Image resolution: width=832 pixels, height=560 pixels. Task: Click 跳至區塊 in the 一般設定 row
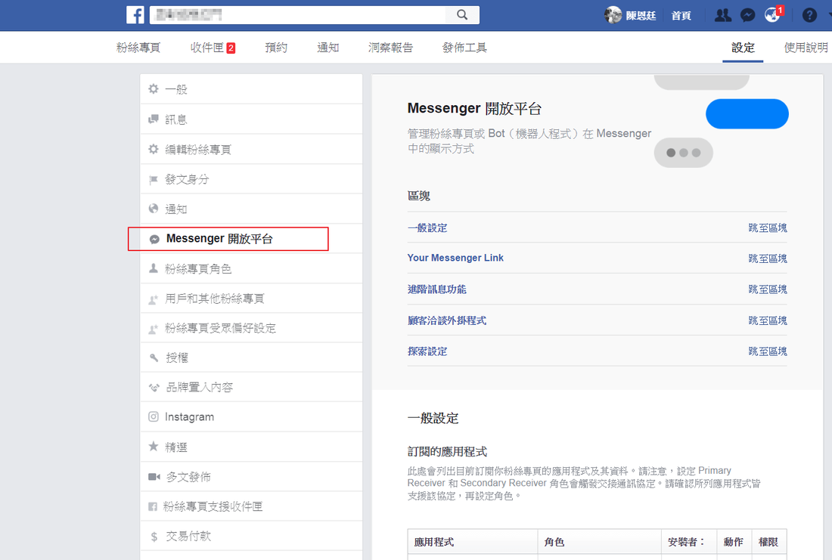[767, 228]
